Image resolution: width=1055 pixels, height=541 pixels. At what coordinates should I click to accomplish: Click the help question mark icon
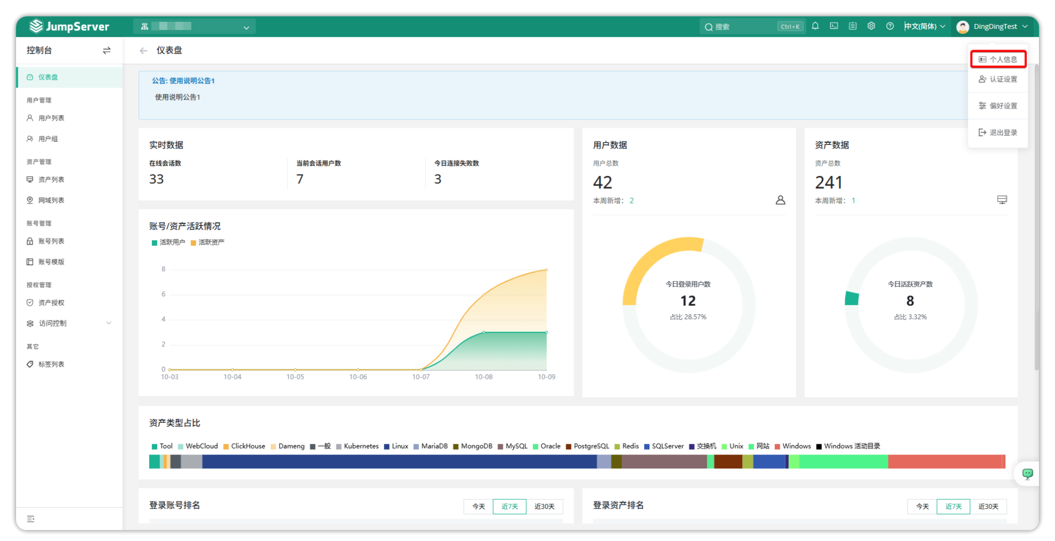point(890,26)
